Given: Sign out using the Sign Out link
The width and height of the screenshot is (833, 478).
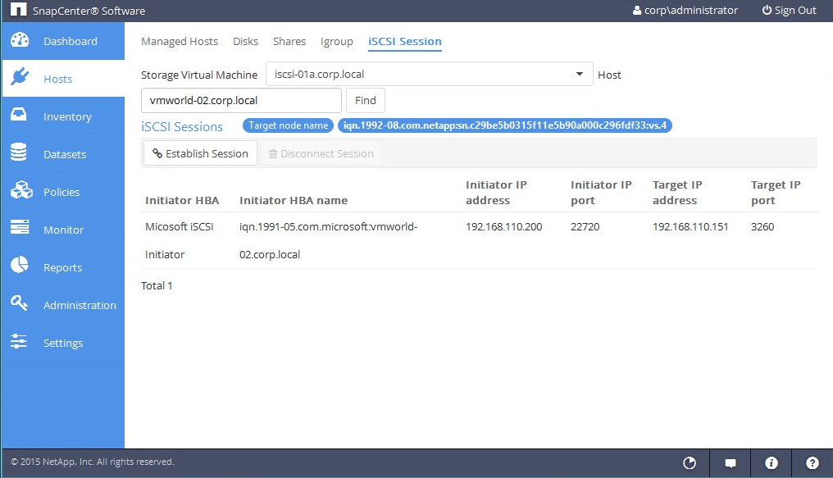Looking at the screenshot, I should tap(789, 11).
